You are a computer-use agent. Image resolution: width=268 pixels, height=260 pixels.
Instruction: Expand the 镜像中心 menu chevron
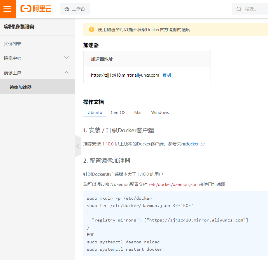click(66, 58)
